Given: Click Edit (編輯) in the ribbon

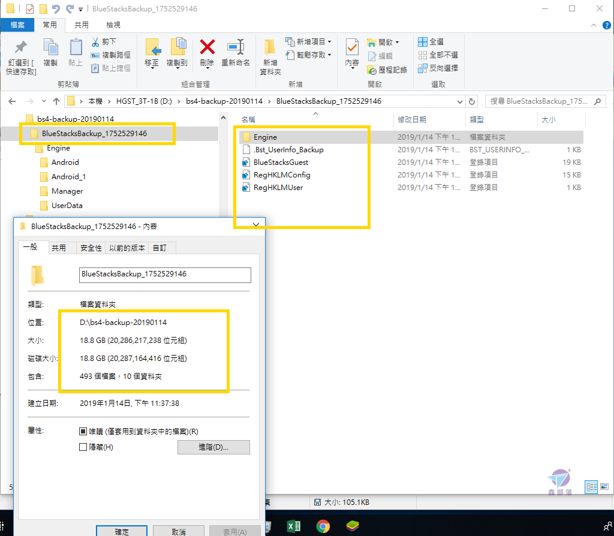Looking at the screenshot, I should [380, 56].
